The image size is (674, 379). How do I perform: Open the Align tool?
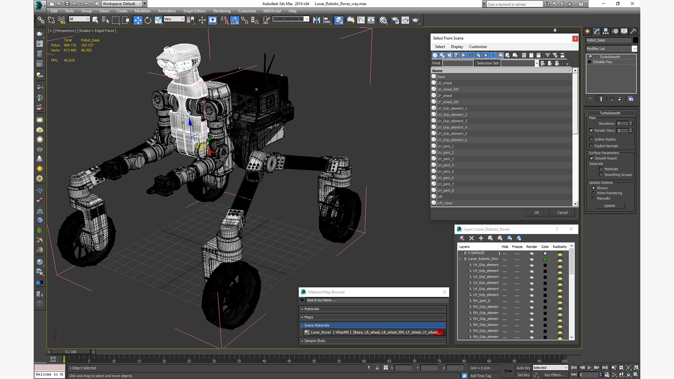(327, 20)
